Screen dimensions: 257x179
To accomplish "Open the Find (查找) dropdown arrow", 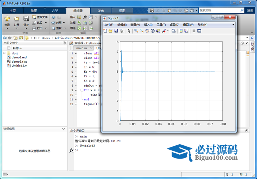I will pos(65,28).
